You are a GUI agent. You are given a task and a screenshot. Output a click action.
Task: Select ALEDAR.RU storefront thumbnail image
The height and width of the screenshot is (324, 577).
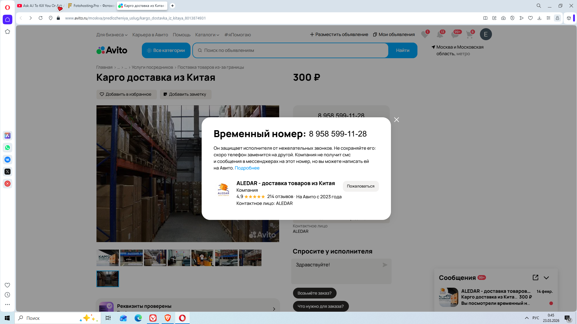[131, 258]
